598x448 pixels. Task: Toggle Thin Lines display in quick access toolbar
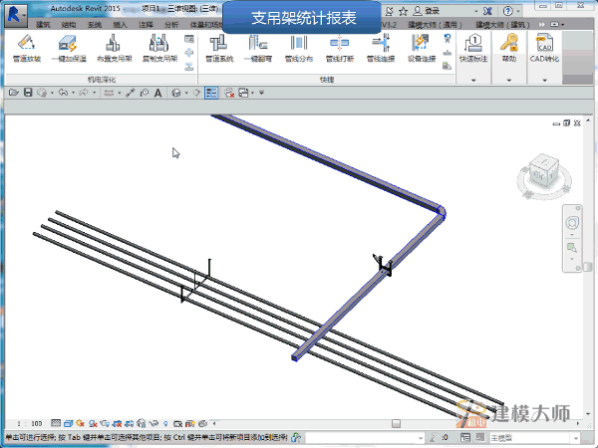coord(211,93)
